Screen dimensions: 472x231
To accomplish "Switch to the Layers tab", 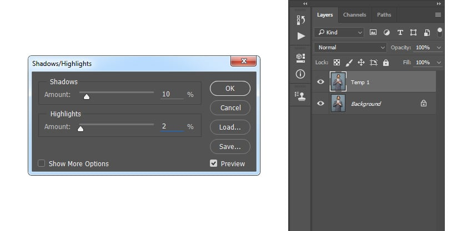I will coord(325,15).
